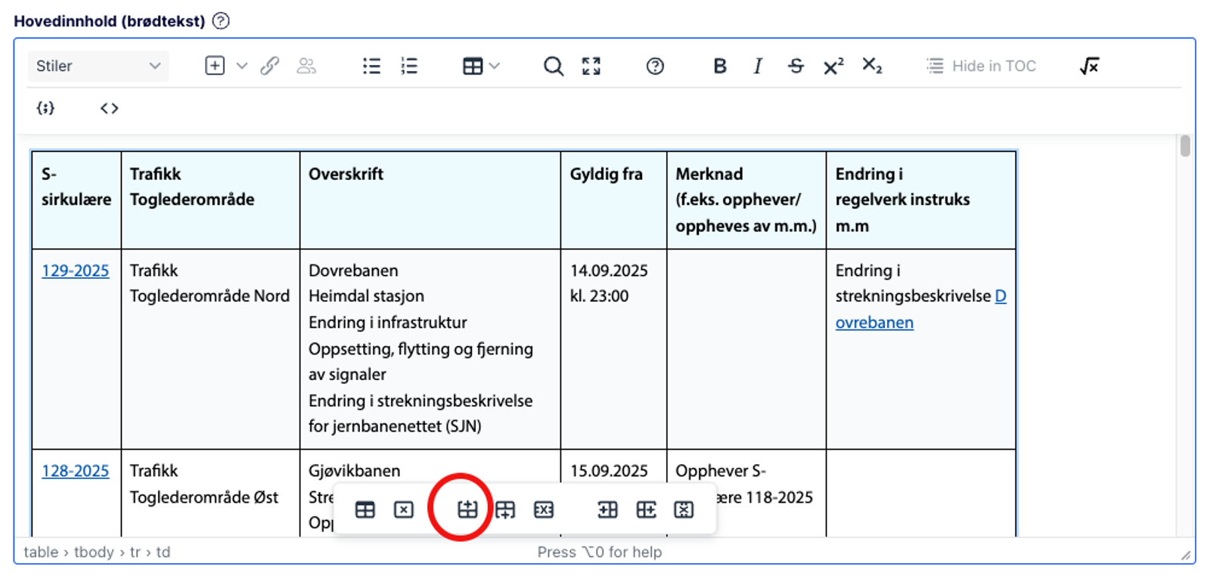The height and width of the screenshot is (585, 1210).
Task: Toggle bold formatting
Action: tap(719, 67)
